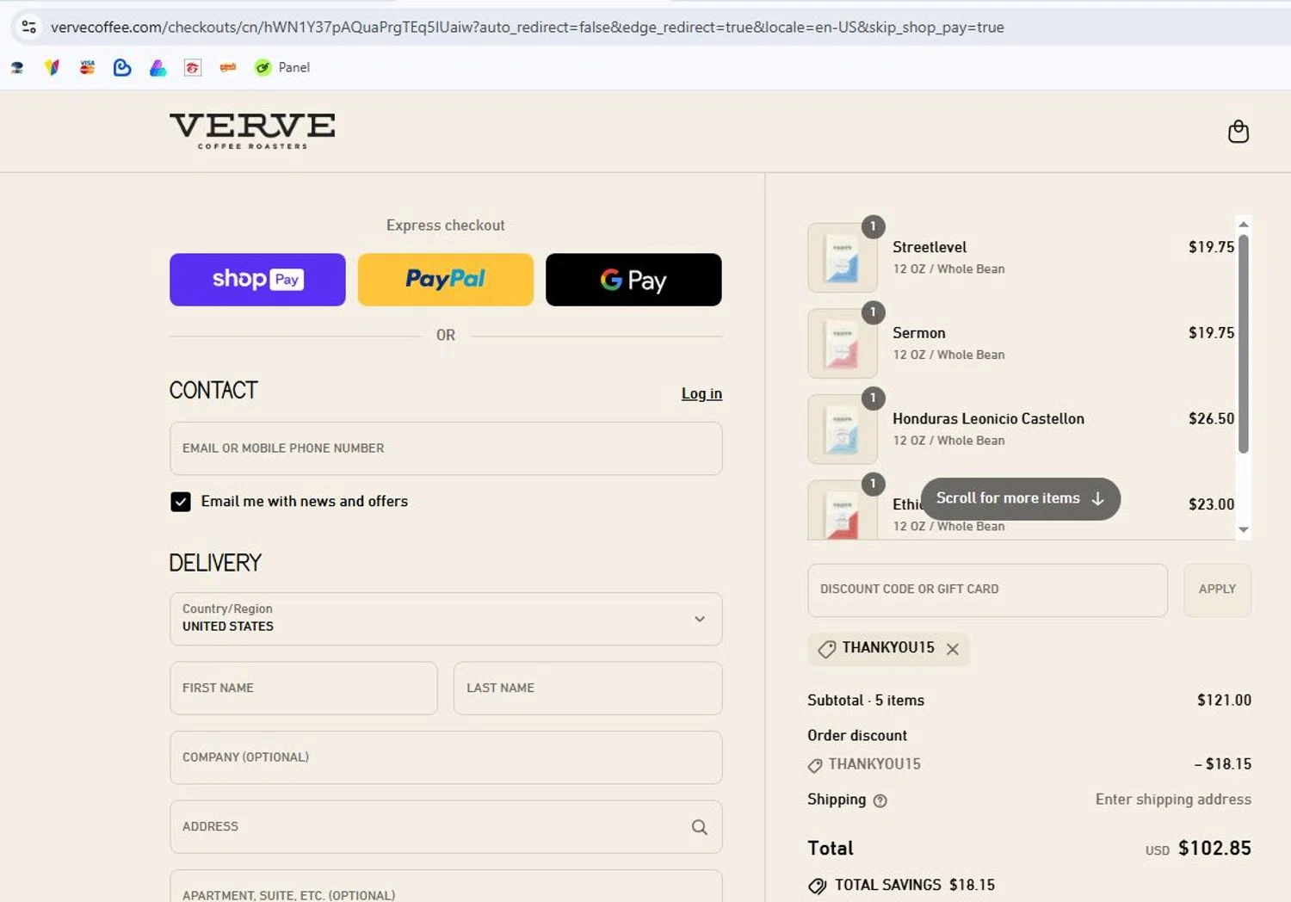Click the Streetlevel item name
This screenshot has height=902, width=1291.
[930, 247]
